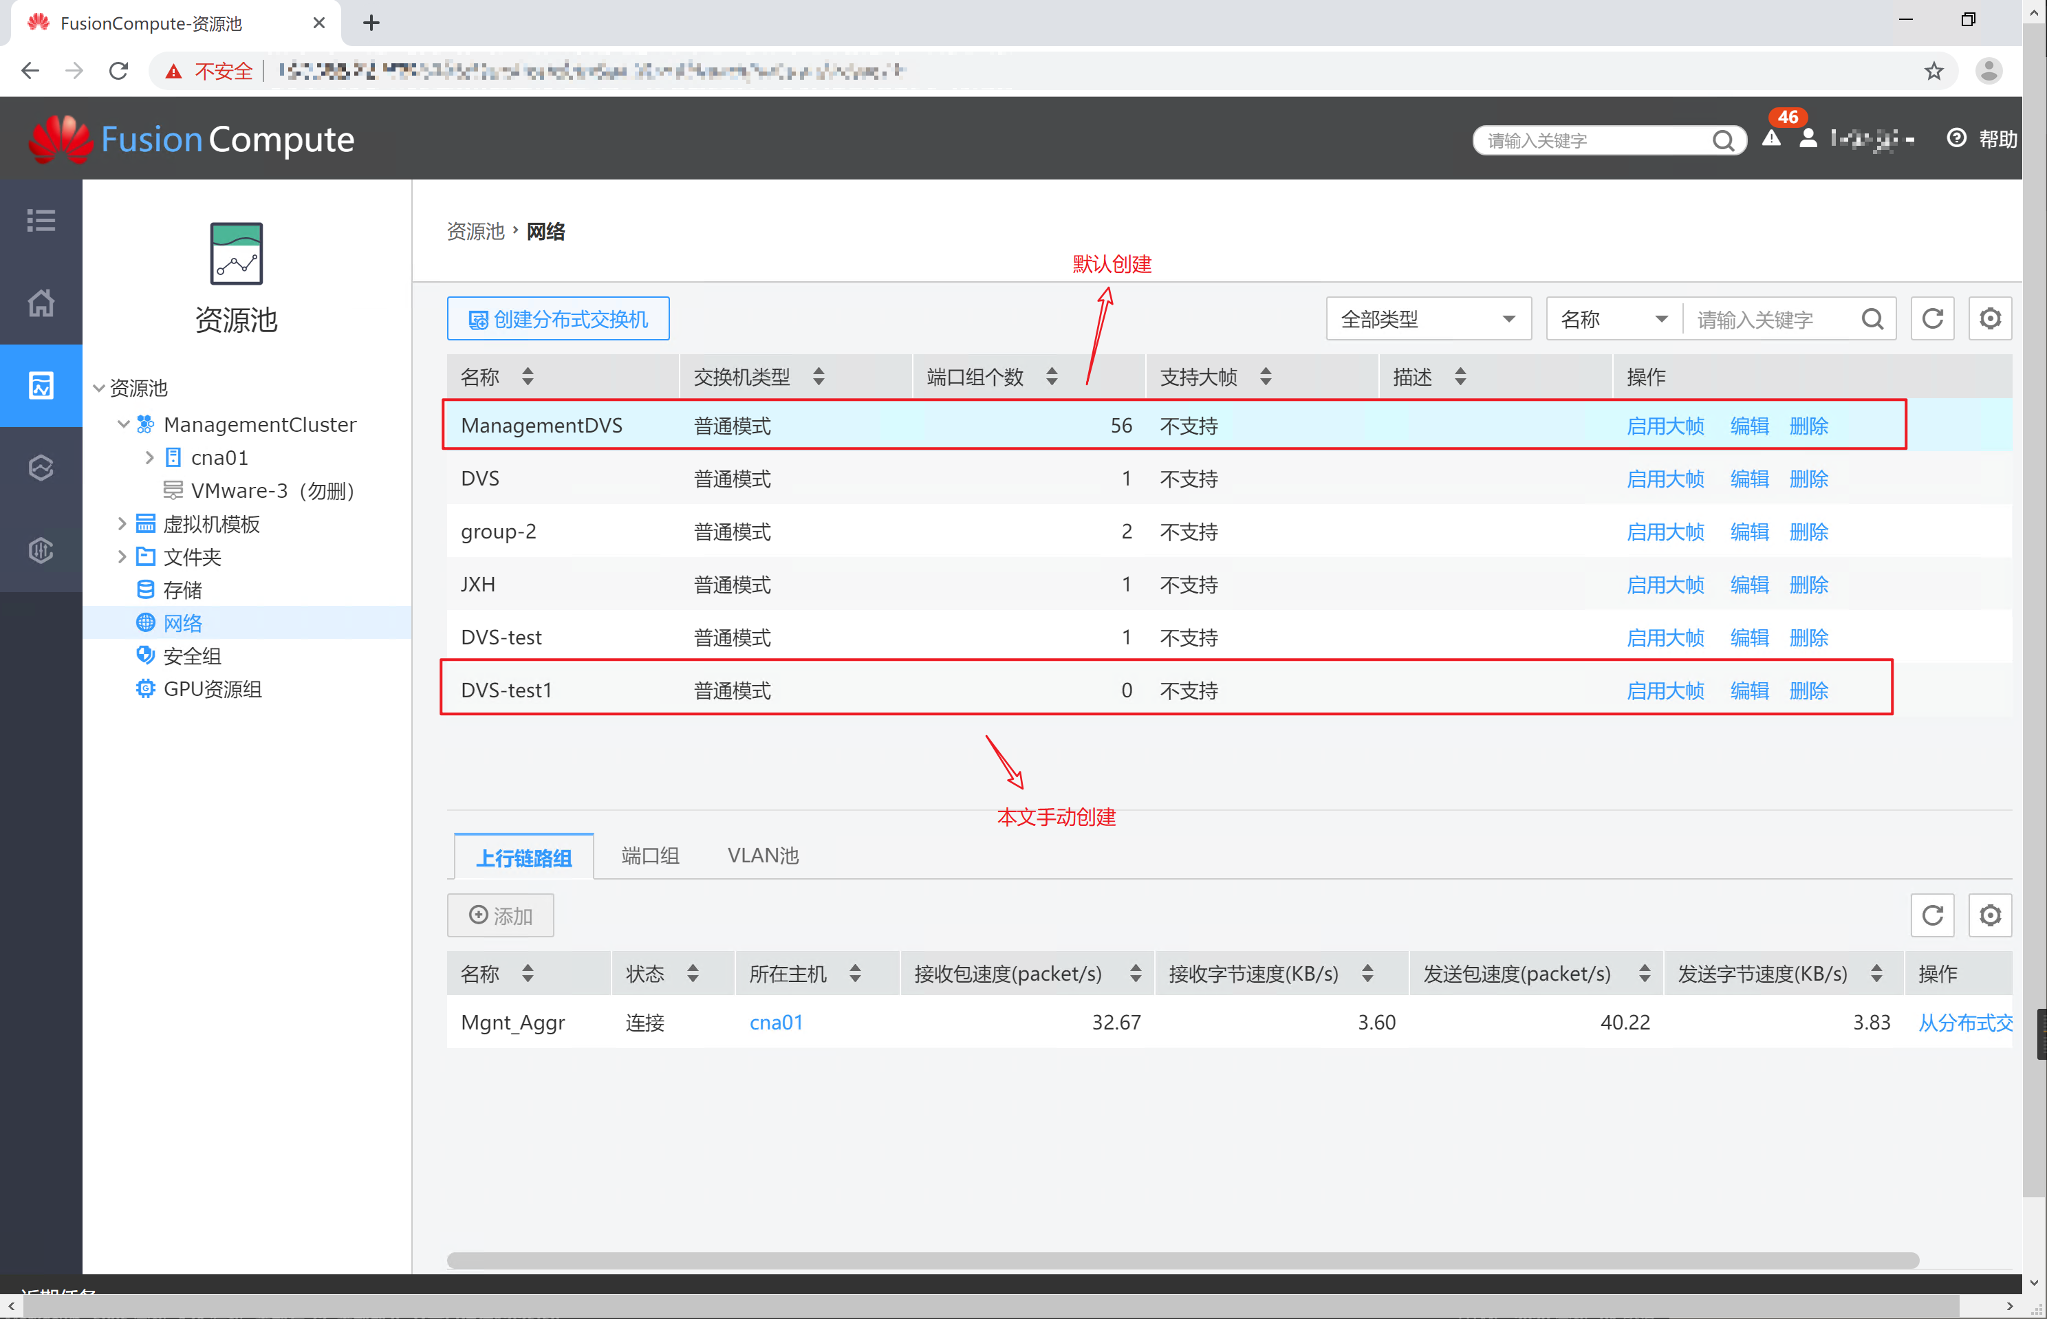Click the 网络 network icon in resource tree
Screen dimensions: 2047x1319
click(146, 622)
